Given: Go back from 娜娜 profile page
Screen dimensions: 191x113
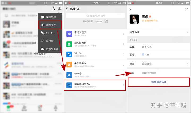Looking at the screenshot, I should (x=130, y=9).
